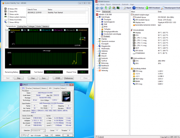Open Kedvencek tab beside Menü
This screenshot has height=138, width=180.
coord(106,12)
